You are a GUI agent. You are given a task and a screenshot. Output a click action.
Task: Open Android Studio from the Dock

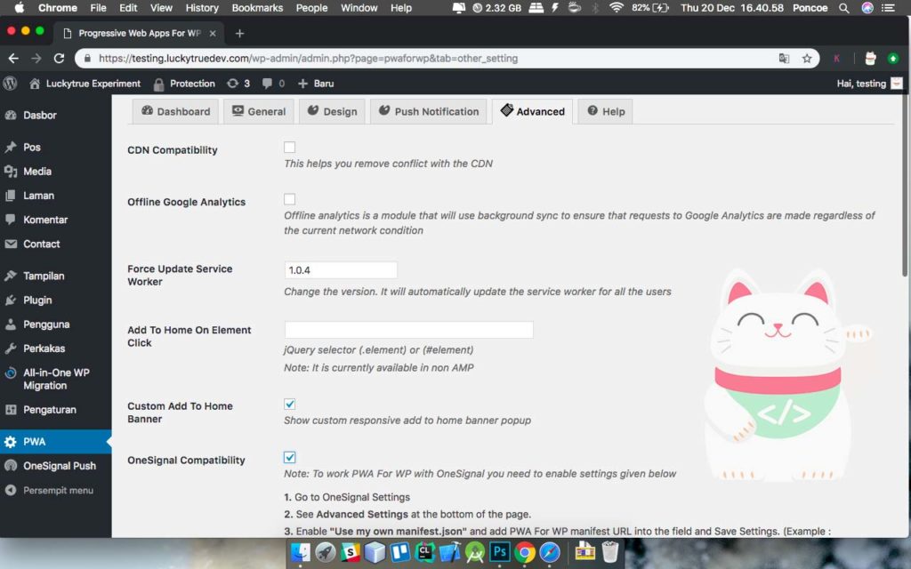tap(475, 552)
